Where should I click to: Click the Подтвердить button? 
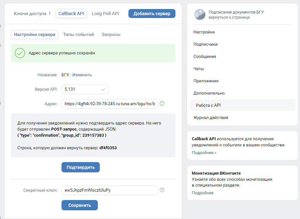point(80,167)
